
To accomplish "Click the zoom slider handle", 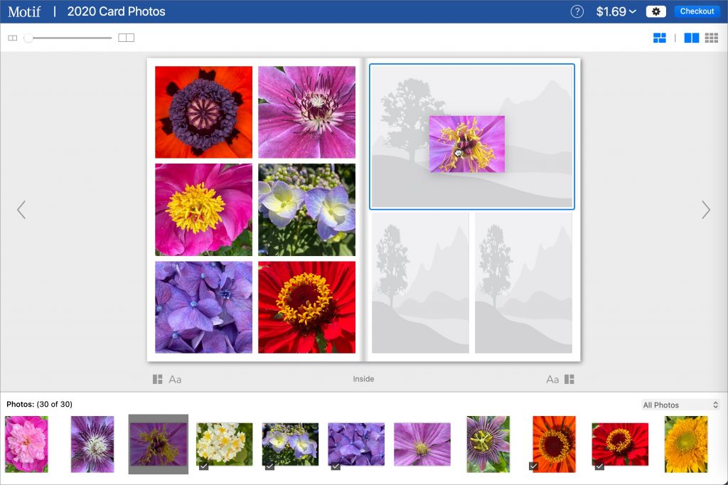I will click(x=28, y=38).
